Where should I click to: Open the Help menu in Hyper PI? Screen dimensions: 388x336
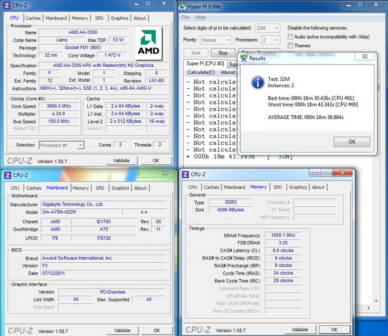pos(200,17)
